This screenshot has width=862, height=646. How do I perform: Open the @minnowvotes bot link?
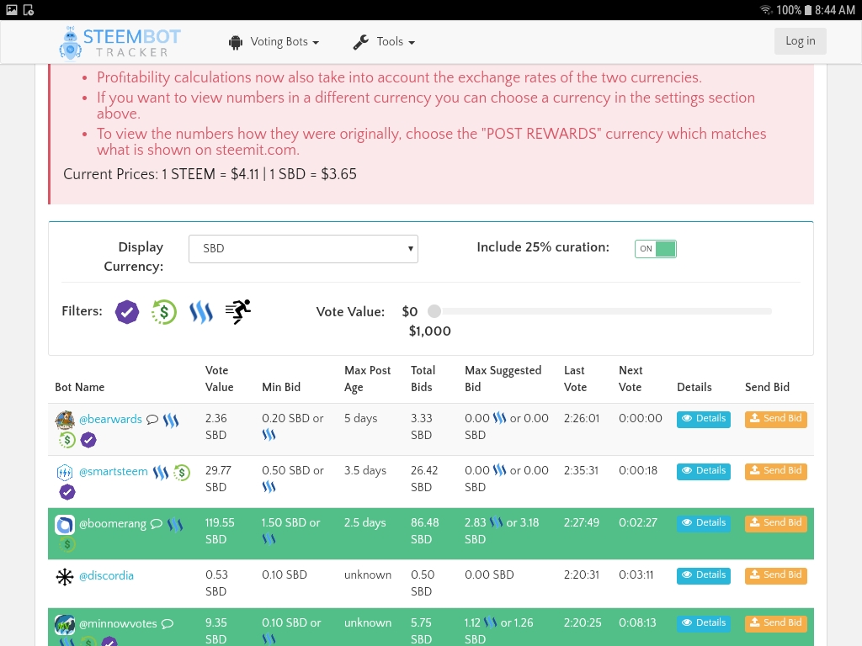coord(118,623)
